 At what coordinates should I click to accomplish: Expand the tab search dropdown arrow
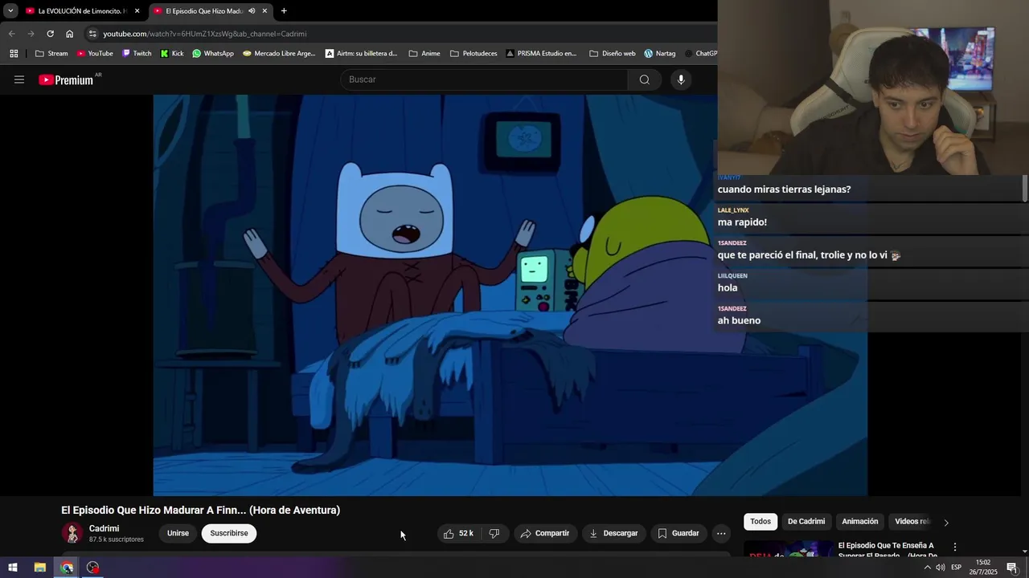point(10,11)
